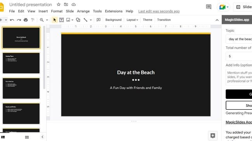Viewport: 252px width, 141px height.
Task: Open the File menu
Action: pyautogui.click(x=12, y=11)
